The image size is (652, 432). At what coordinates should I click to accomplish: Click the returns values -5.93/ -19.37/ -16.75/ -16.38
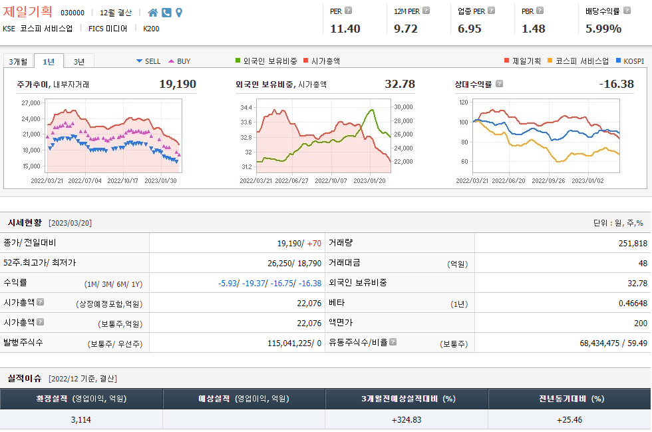click(270, 284)
